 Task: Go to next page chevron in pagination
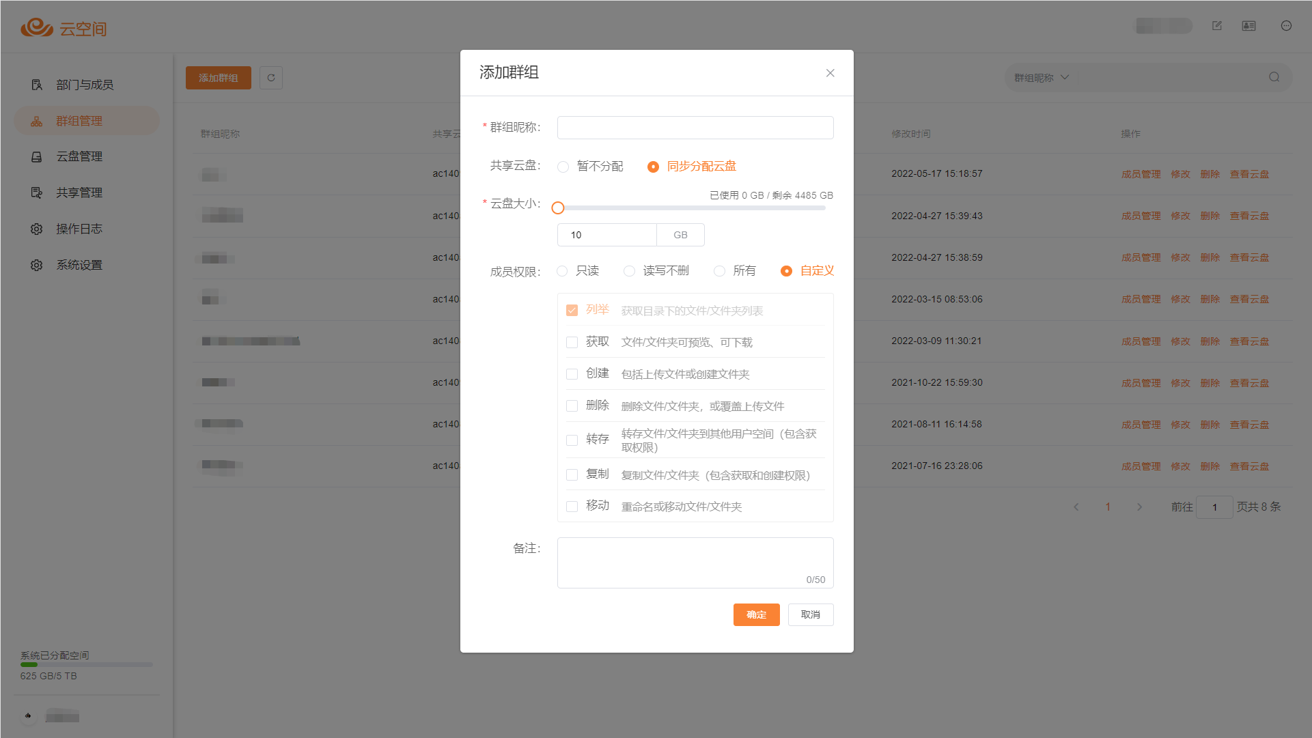pyautogui.click(x=1139, y=507)
